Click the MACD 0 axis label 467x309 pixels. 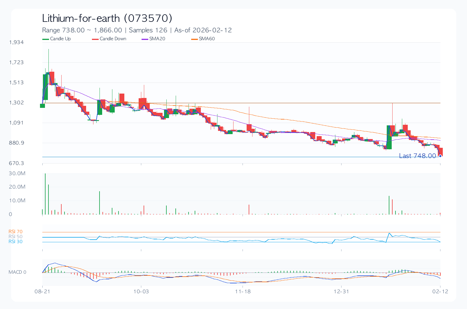17,272
